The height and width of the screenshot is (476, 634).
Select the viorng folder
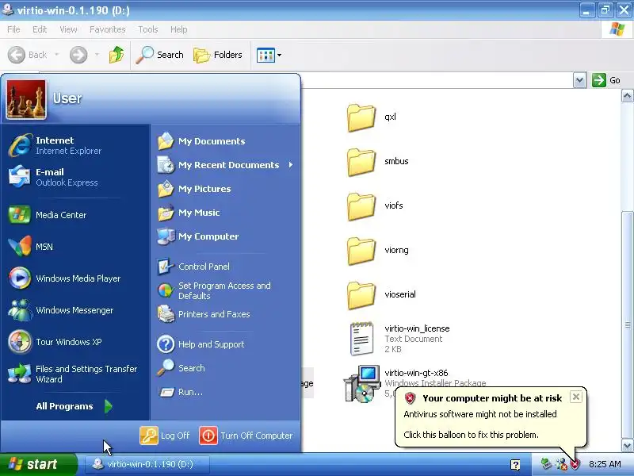[x=378, y=251]
